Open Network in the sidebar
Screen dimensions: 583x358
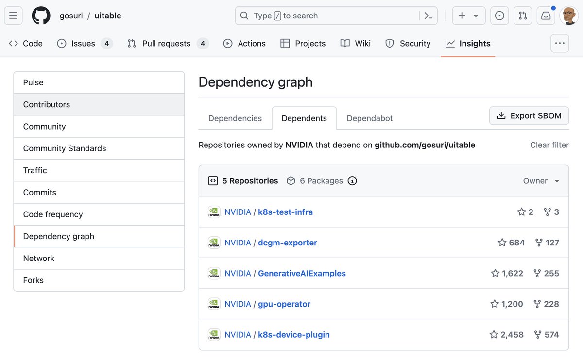(x=99, y=258)
